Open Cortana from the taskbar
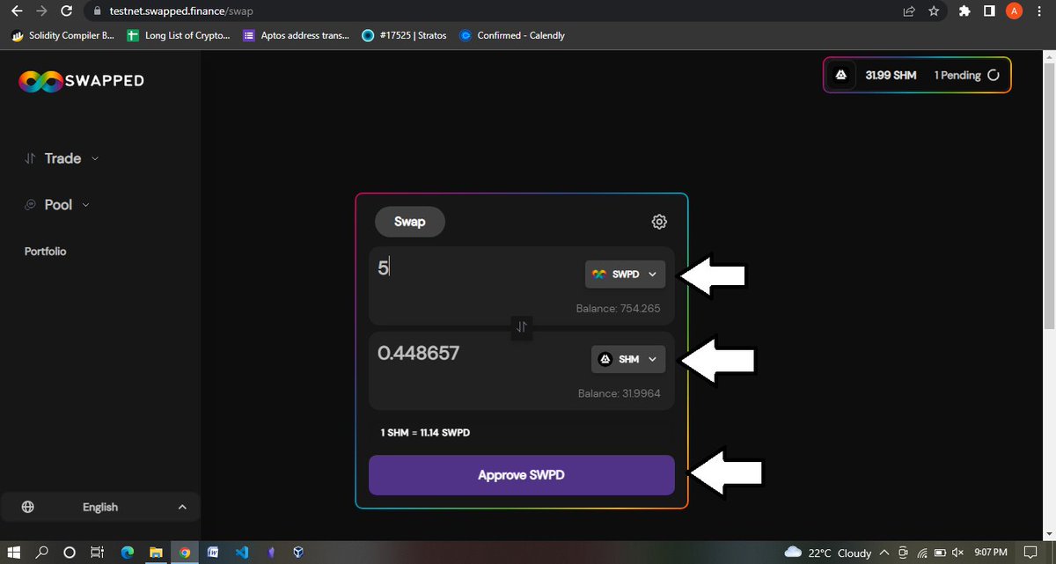Screen dimensions: 1056x564 point(70,553)
